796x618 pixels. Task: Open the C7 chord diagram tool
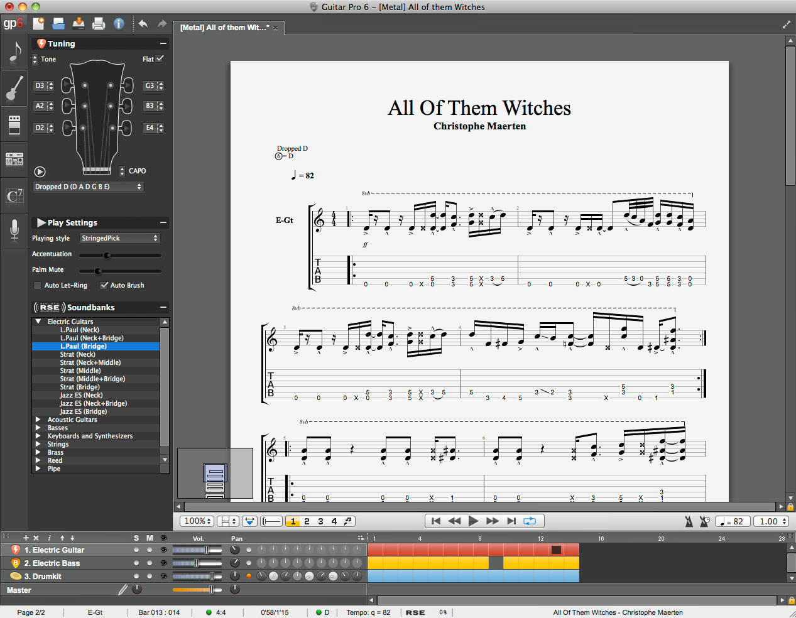14,195
